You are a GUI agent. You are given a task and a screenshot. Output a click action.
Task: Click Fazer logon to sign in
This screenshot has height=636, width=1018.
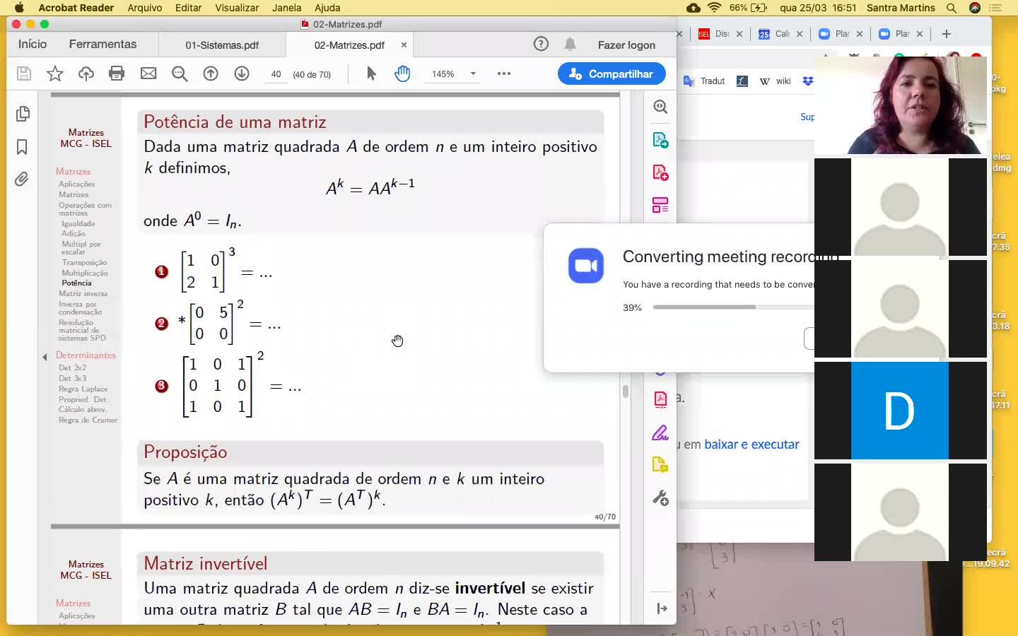click(626, 45)
